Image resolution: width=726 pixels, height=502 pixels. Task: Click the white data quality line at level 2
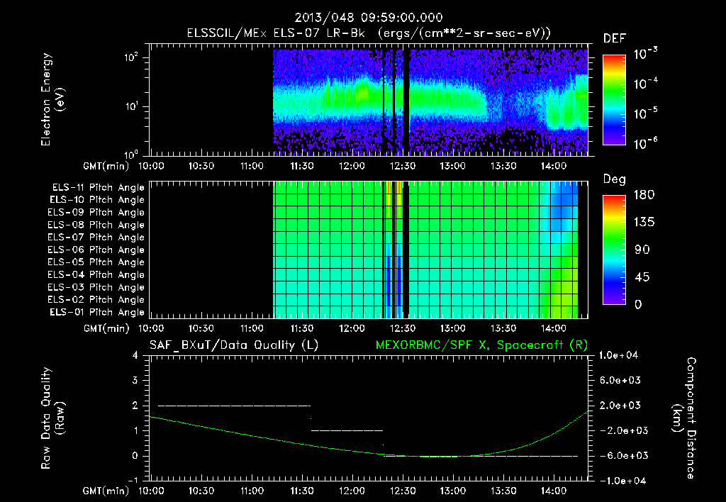pyautogui.click(x=234, y=406)
